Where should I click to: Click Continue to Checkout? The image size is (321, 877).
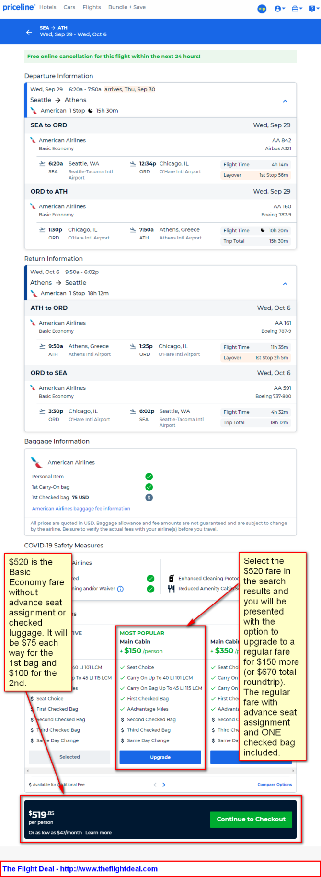point(251,820)
